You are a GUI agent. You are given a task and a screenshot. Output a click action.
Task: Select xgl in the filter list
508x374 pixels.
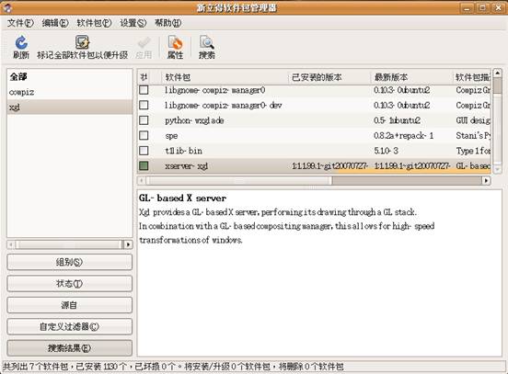(x=70, y=108)
